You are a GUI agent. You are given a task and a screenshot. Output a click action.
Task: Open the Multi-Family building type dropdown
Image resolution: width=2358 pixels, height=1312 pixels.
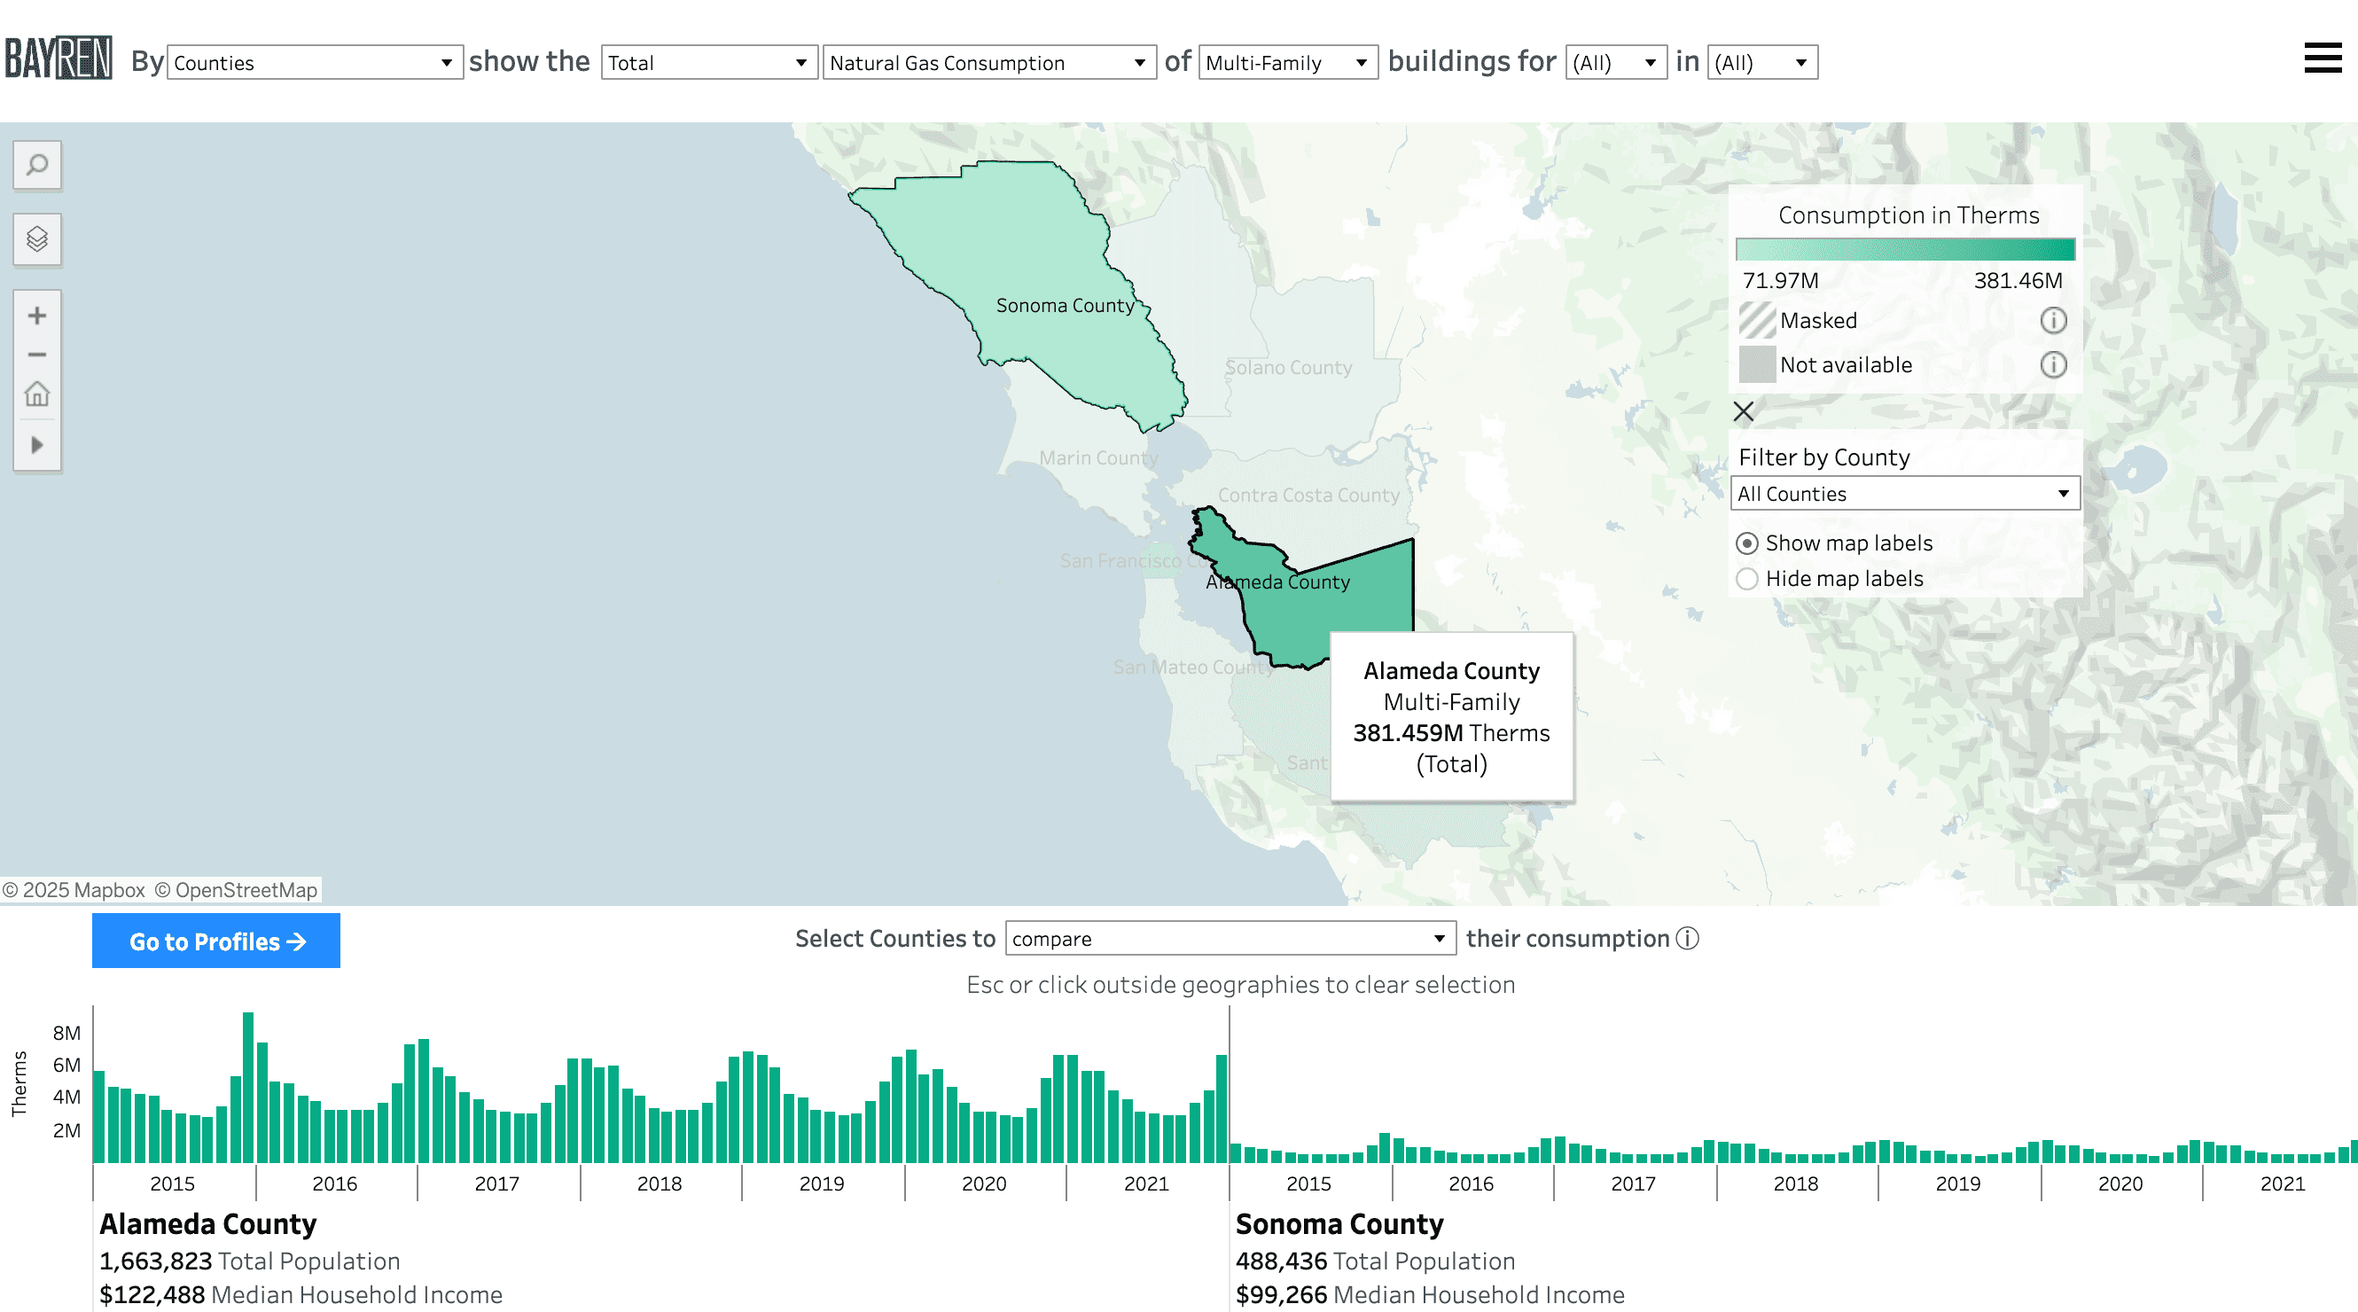click(x=1288, y=62)
